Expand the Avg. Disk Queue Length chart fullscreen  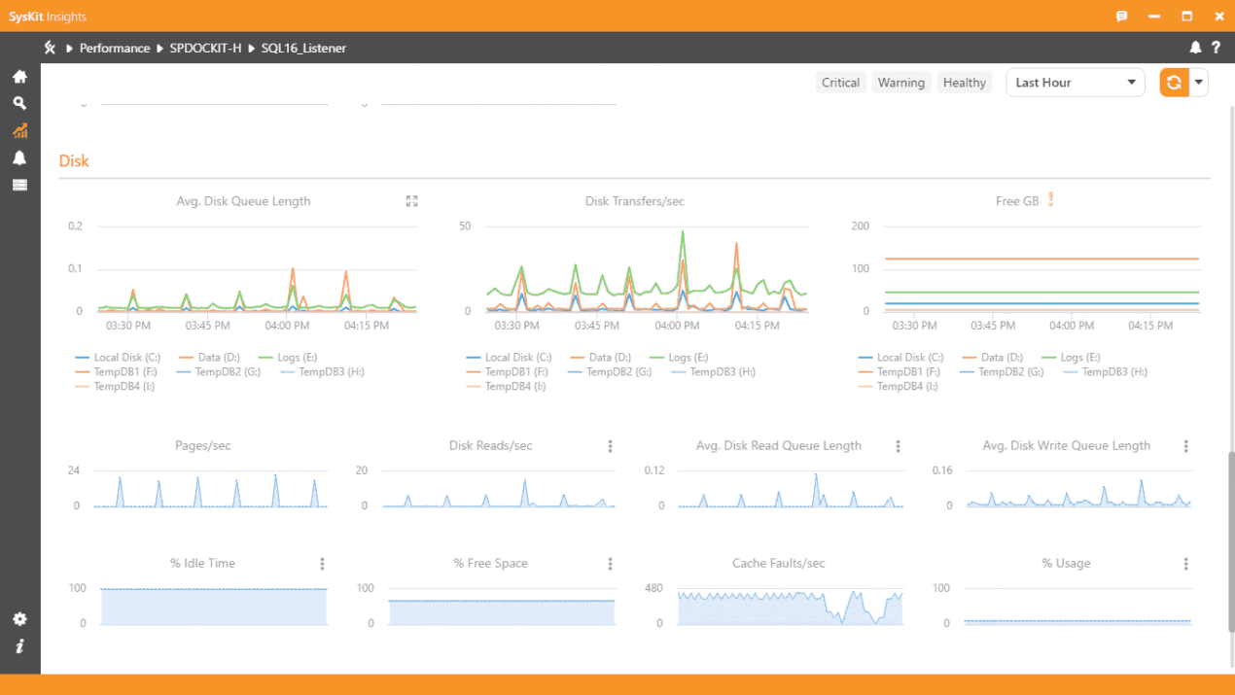411,200
